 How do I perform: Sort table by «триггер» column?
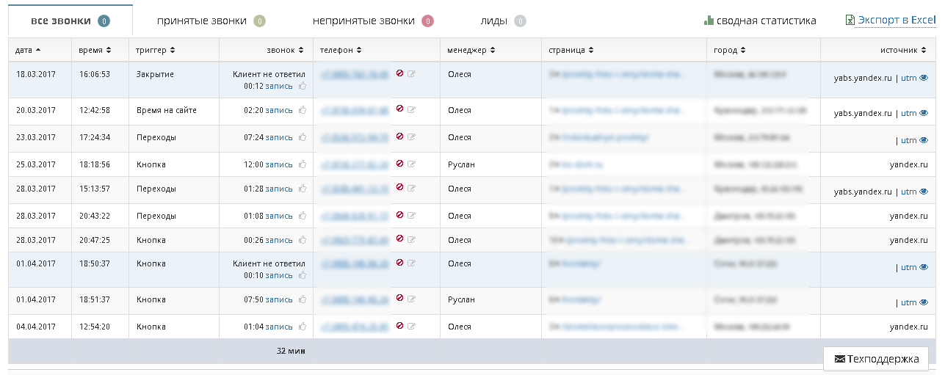tap(156, 50)
